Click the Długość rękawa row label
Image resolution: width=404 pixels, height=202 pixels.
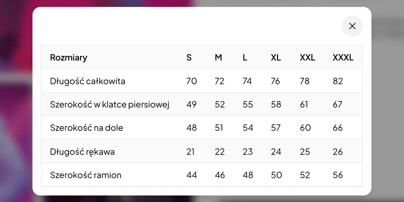[x=82, y=152]
